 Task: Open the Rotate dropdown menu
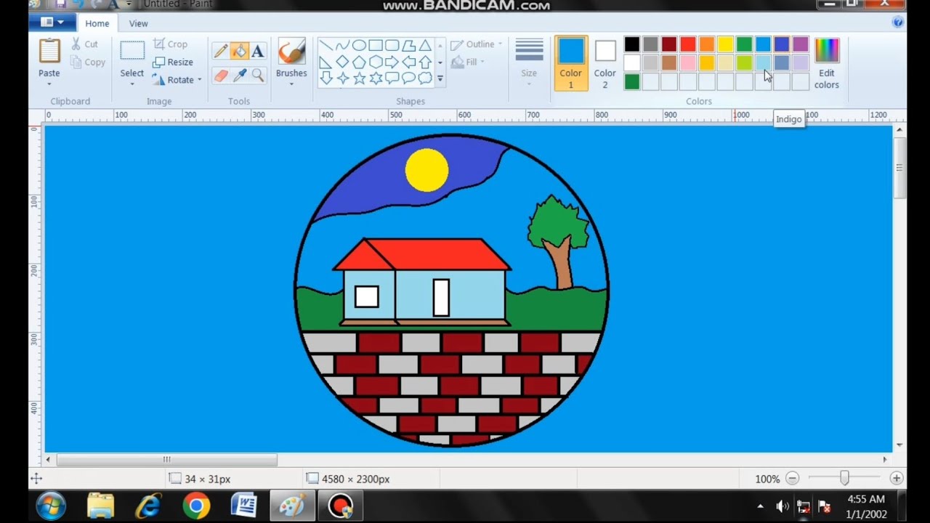(x=177, y=80)
